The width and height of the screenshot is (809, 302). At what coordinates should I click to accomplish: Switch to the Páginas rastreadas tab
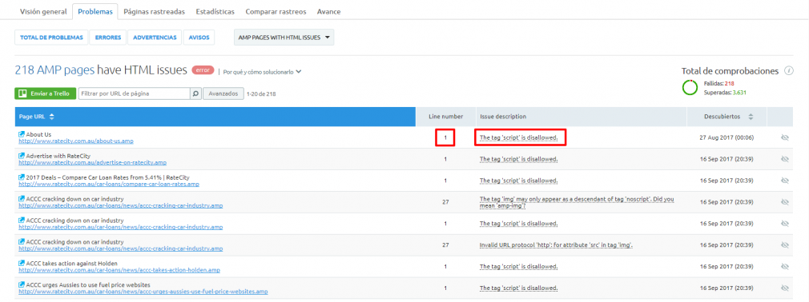[155, 11]
